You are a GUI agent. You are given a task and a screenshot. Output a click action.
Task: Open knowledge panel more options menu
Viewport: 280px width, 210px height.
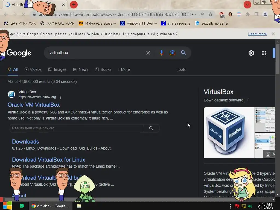point(248,100)
